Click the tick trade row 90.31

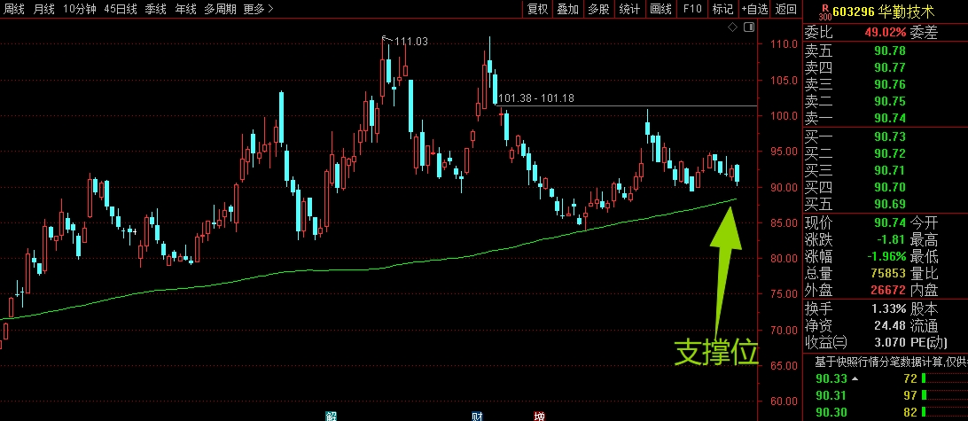coord(886,395)
